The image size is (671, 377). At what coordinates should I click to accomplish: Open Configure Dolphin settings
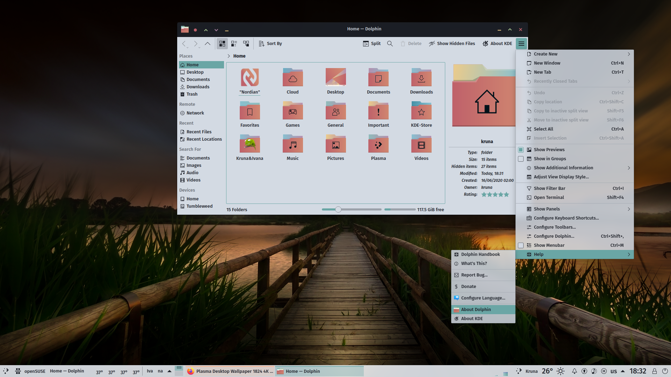tap(575, 236)
